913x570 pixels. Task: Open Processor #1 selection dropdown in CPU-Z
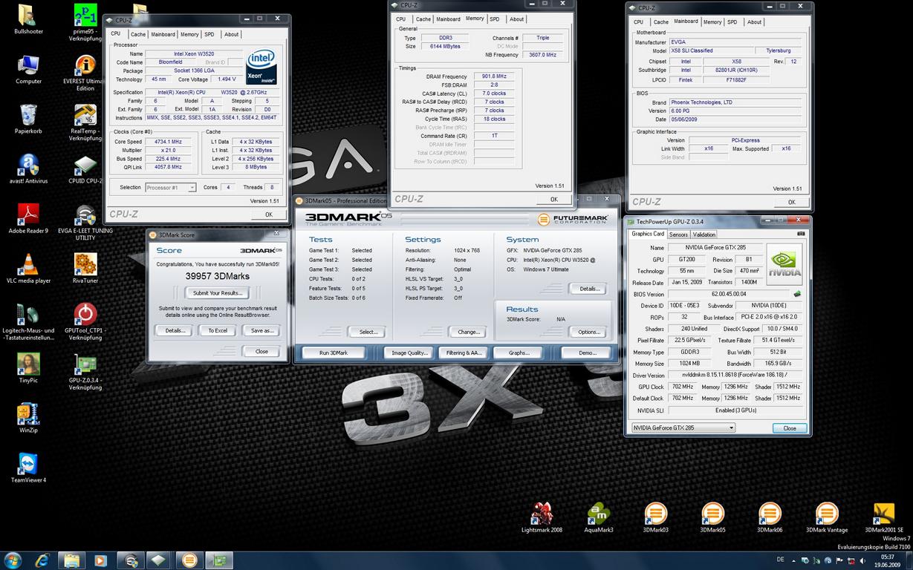[171, 187]
